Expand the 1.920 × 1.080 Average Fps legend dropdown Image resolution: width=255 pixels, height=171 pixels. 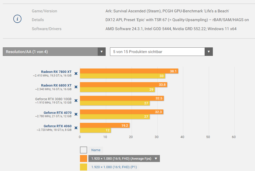pyautogui.click(x=124, y=158)
